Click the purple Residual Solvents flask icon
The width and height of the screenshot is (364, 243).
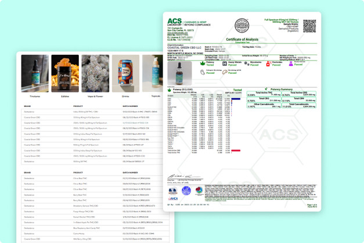point(291,63)
